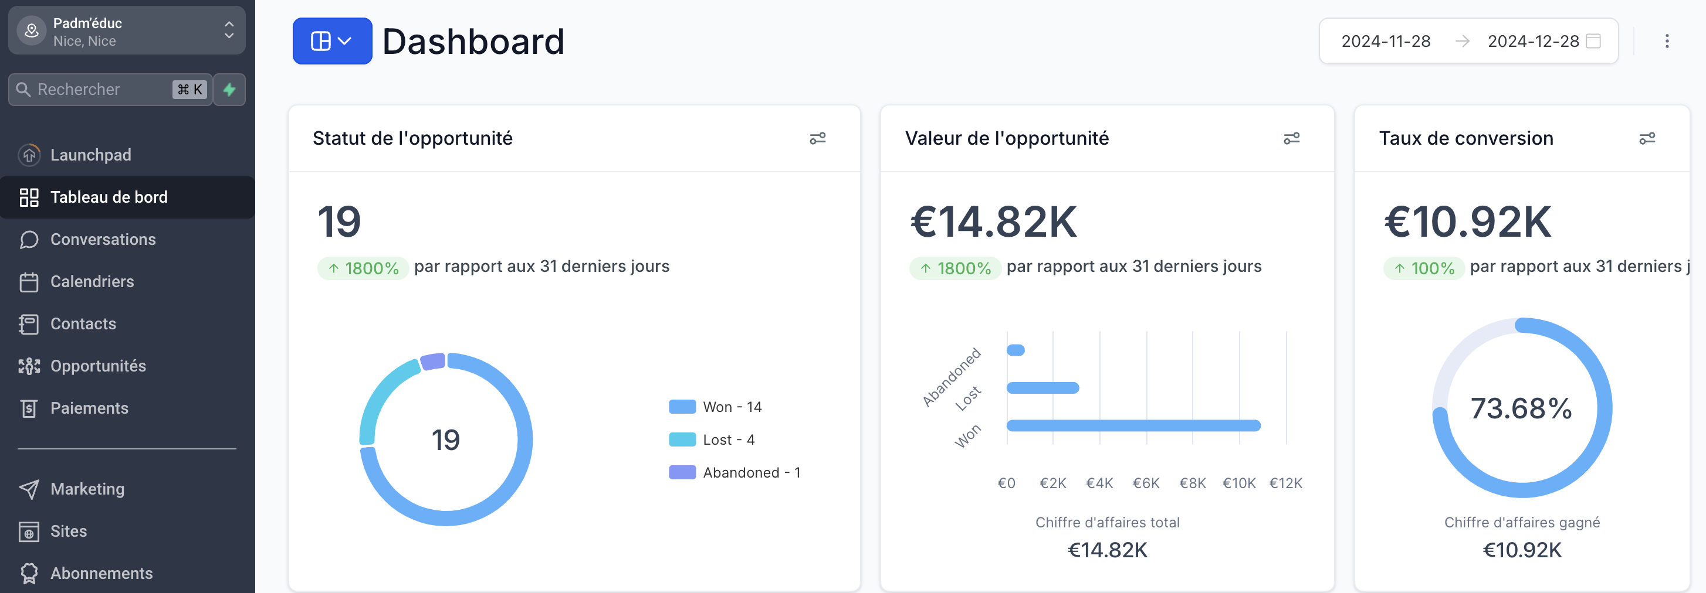
Task: Click the €14.82K headline value
Action: (994, 221)
